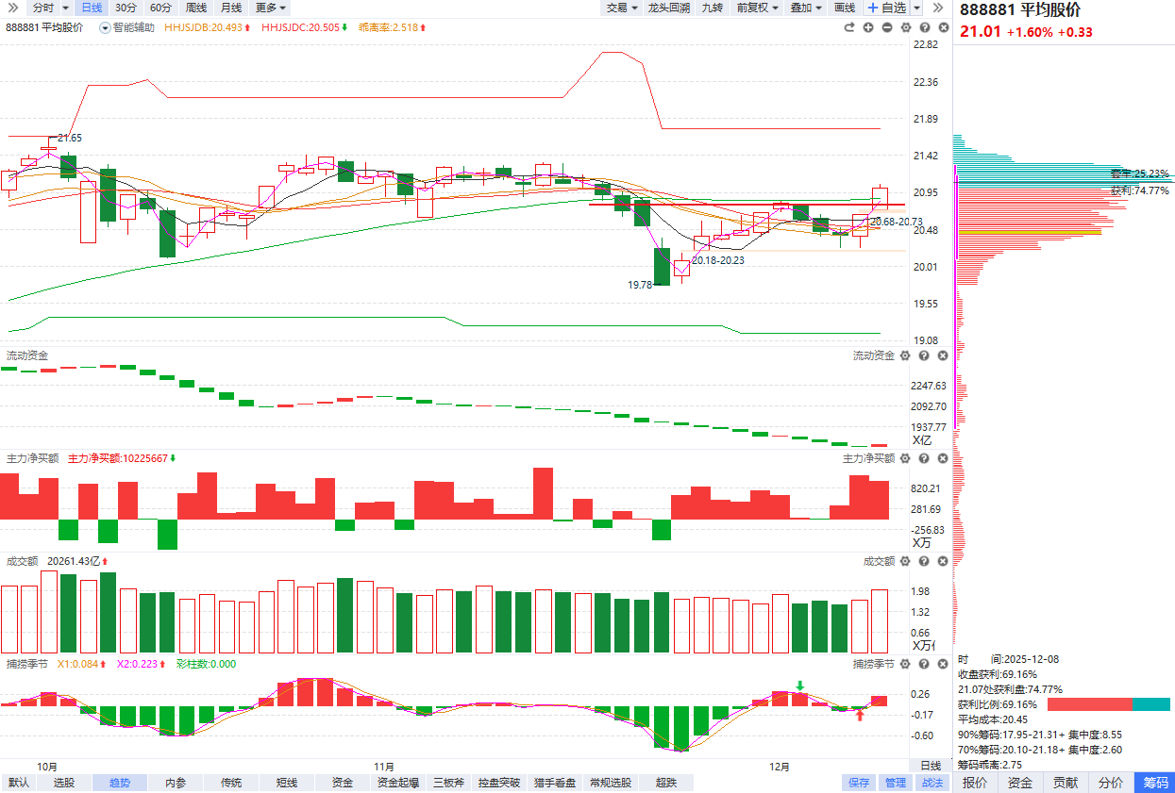Viewport: 1175px width, 793px height.
Task: Toggle the 智能辅助 smart assist option
Action: pos(127,27)
